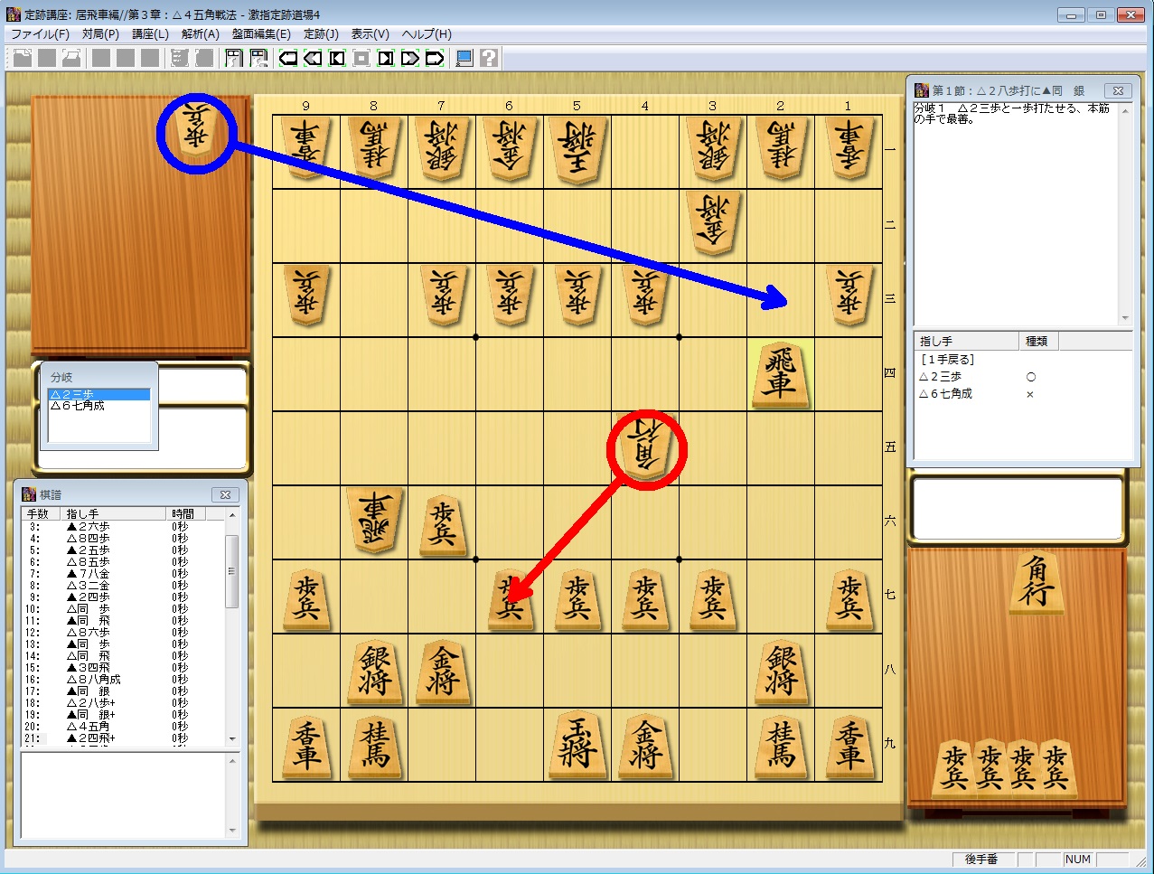Click the question mark help icon
1154x874 pixels.
tap(489, 59)
